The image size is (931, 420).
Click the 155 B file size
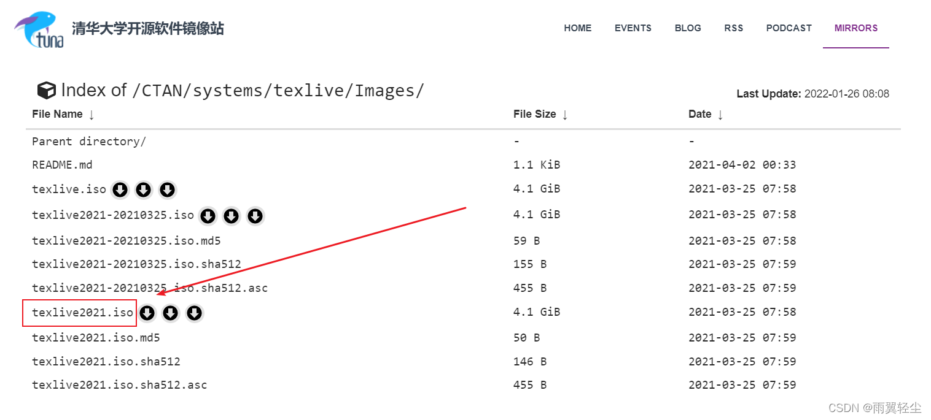(530, 264)
